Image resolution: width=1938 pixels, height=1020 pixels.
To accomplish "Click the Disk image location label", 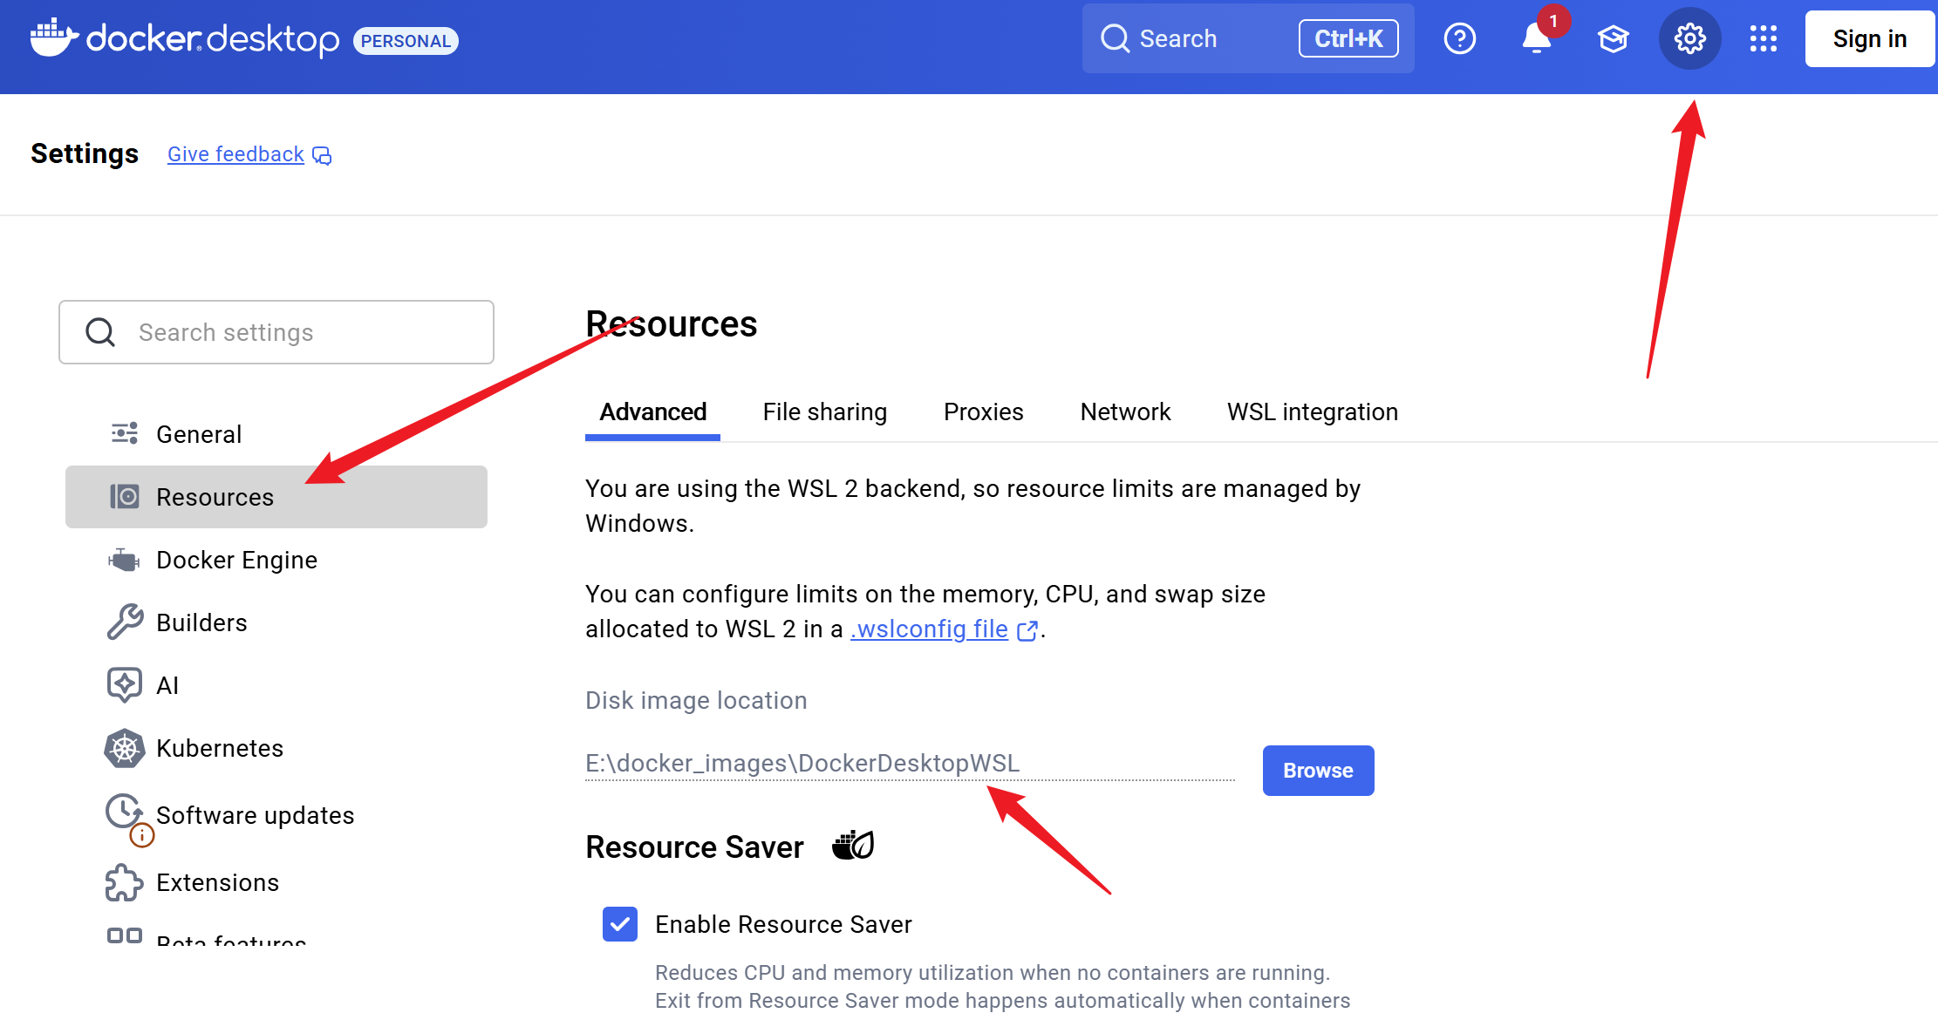I will pos(696,700).
